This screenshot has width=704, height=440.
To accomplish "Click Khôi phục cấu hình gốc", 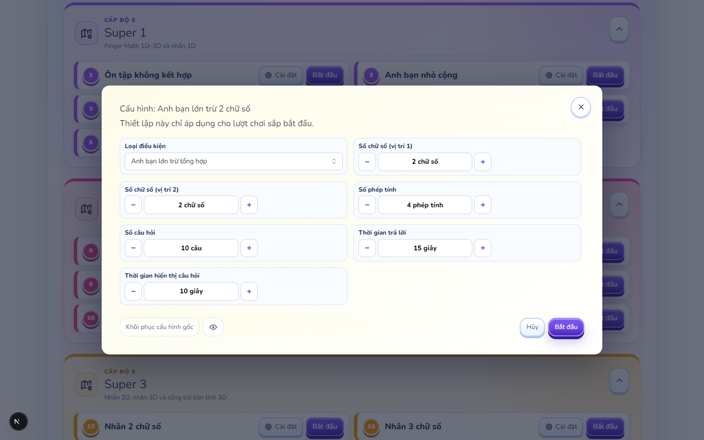I will coord(159,327).
